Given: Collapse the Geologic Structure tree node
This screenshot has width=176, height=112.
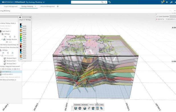Looking at the screenshot, I should click(2, 39).
